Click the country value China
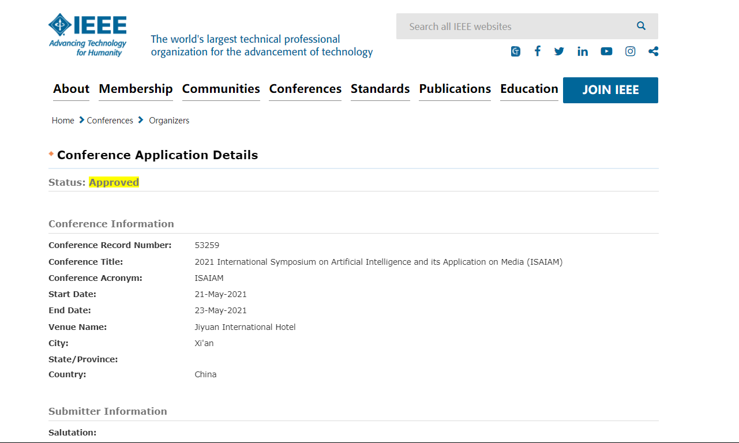 pos(205,374)
